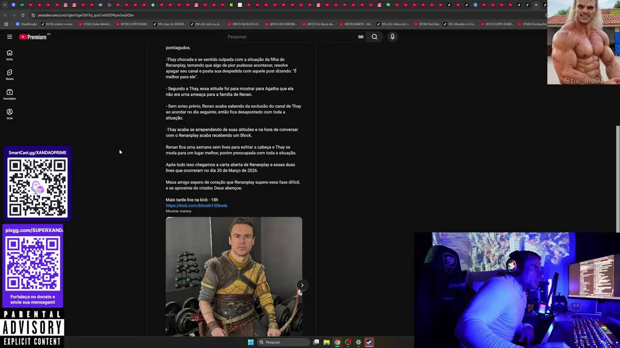
Task: Activate voice search microphone
Action: click(392, 37)
